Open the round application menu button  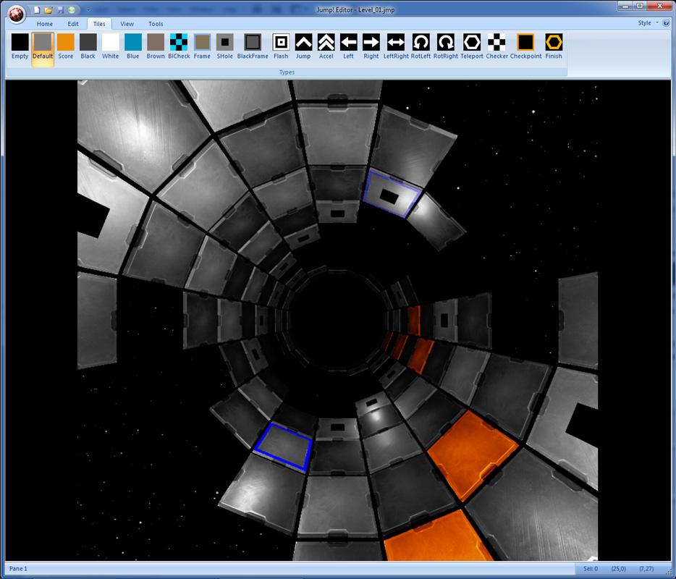coord(17,14)
